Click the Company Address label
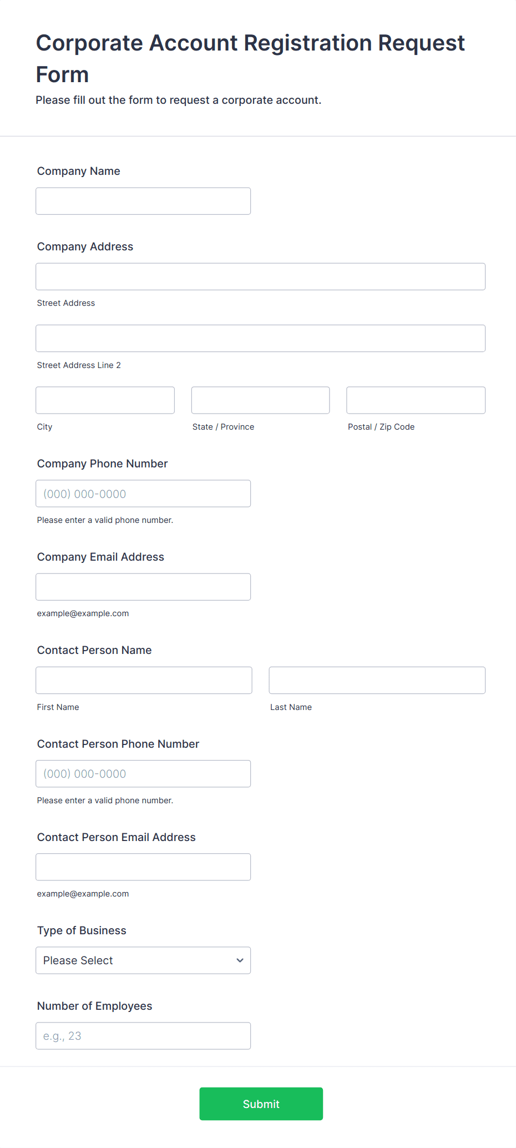 point(85,246)
